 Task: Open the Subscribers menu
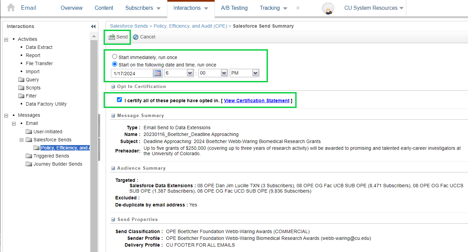143,8
